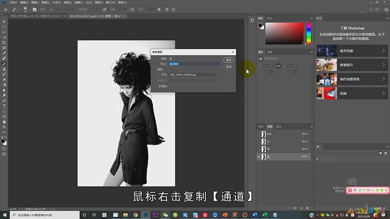
Task: Click the symmetry butterfly icon
Action: coord(174,10)
